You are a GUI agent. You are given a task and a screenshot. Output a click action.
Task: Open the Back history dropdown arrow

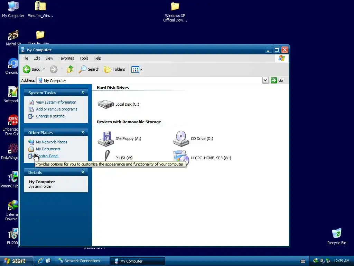point(44,69)
